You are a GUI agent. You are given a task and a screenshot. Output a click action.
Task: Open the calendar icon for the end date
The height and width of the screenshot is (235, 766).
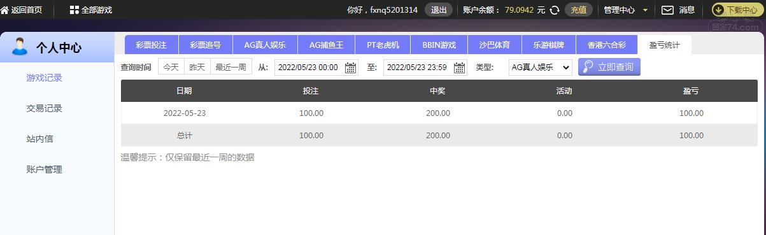(459, 68)
